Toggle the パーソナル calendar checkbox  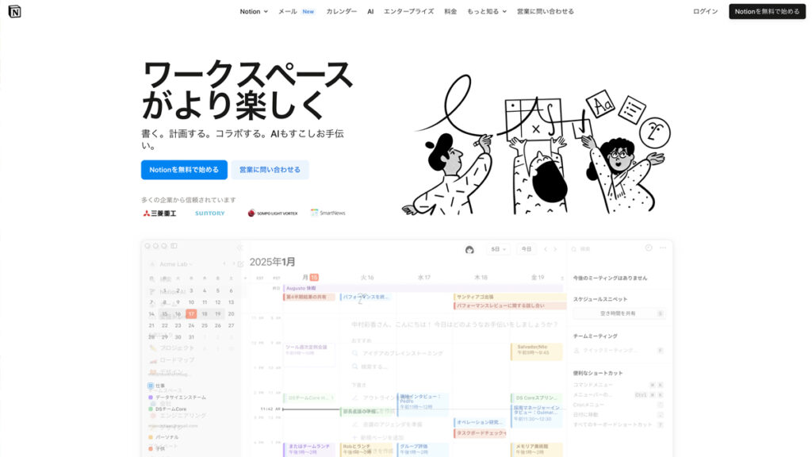[x=151, y=437]
